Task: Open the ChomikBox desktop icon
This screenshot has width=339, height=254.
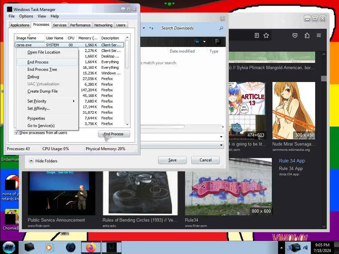Action: pyautogui.click(x=11, y=220)
